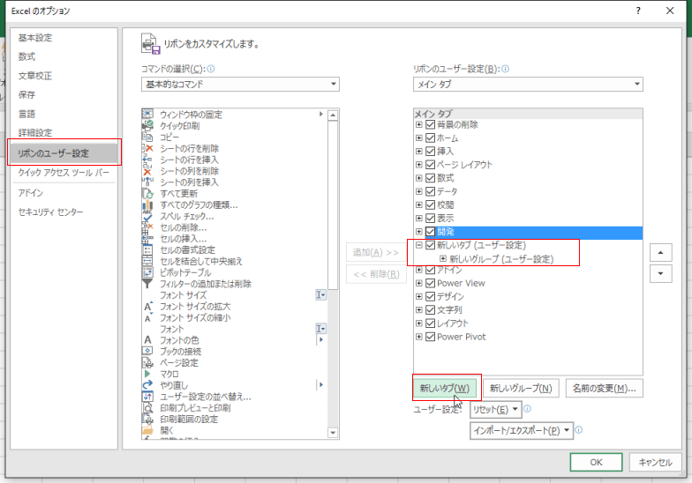Image resolution: width=692 pixels, height=483 pixels.
Task: Disable the ページ レイアウト tab checkbox
Action: point(431,164)
